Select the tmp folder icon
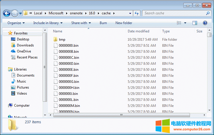 (x=56, y=40)
